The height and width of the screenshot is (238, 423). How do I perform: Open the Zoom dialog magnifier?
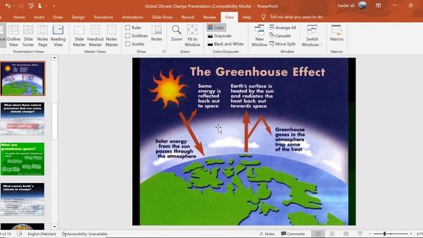(176, 34)
